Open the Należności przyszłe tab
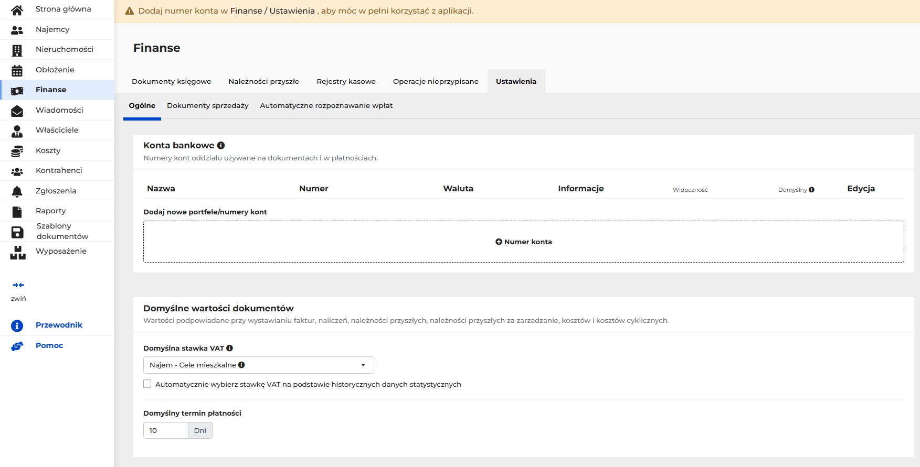The height and width of the screenshot is (467, 920). point(264,81)
